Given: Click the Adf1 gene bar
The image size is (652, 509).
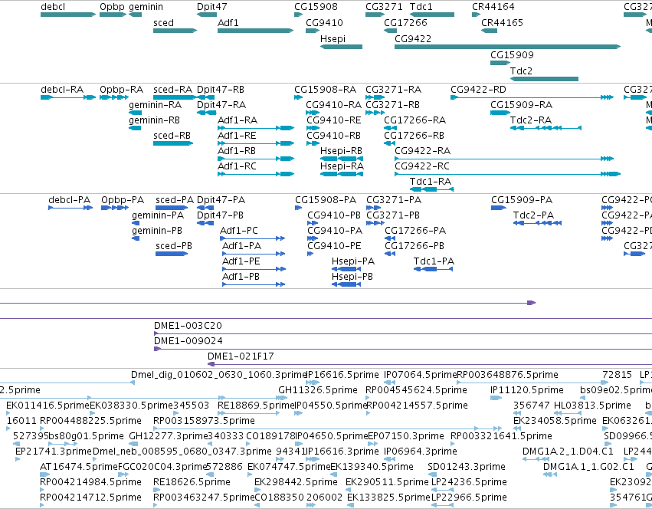Looking at the screenshot, I should (255, 31).
